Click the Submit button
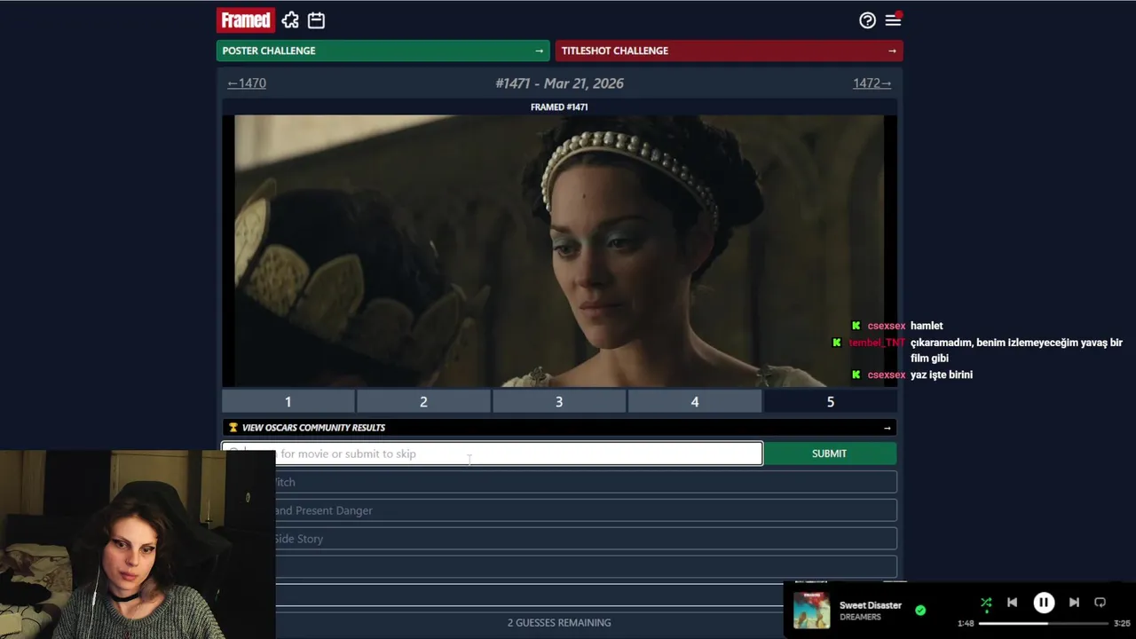Viewport: 1136px width, 639px height. pyautogui.click(x=829, y=454)
